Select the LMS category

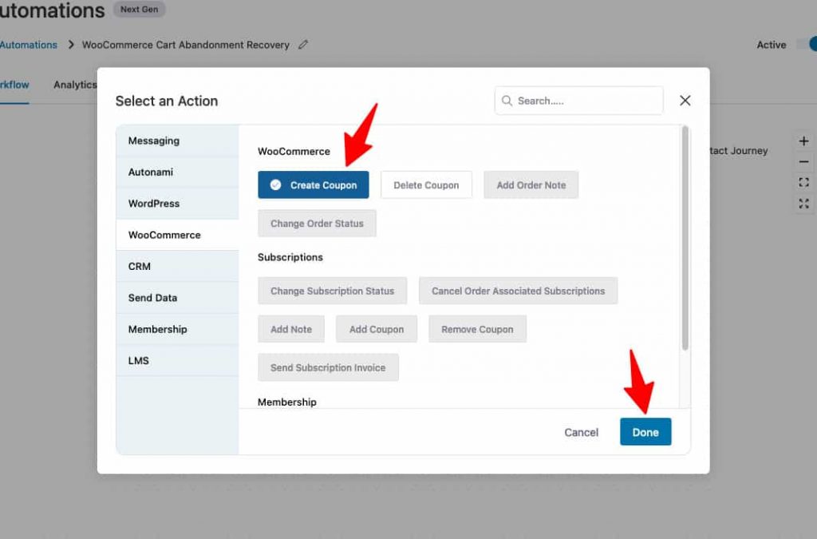[178, 361]
